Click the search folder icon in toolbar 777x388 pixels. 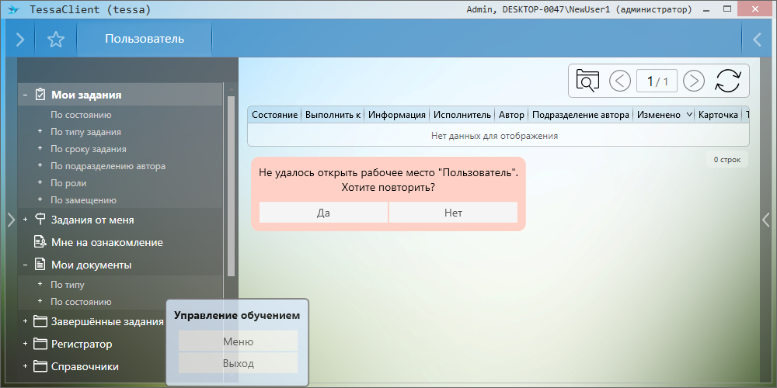coord(587,81)
